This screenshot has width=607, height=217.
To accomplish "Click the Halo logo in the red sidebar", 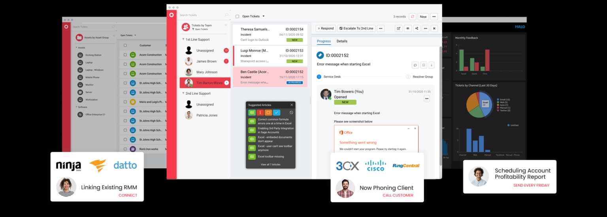I will click(x=172, y=15).
